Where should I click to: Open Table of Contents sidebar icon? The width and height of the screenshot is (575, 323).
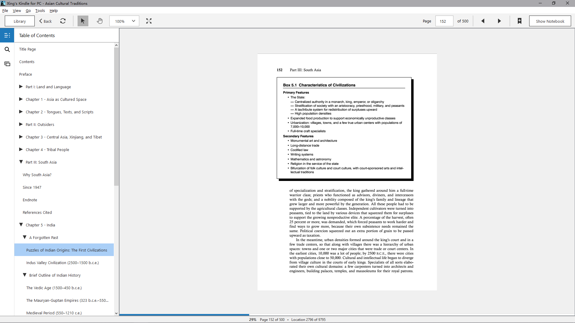(x=7, y=35)
